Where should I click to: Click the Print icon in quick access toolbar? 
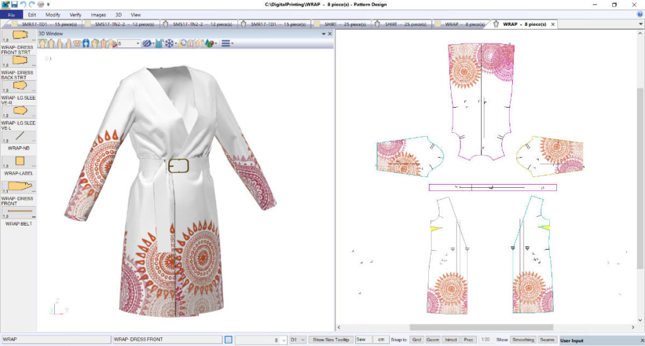pyautogui.click(x=40, y=4)
